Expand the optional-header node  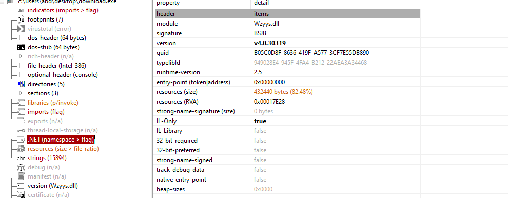(21, 75)
